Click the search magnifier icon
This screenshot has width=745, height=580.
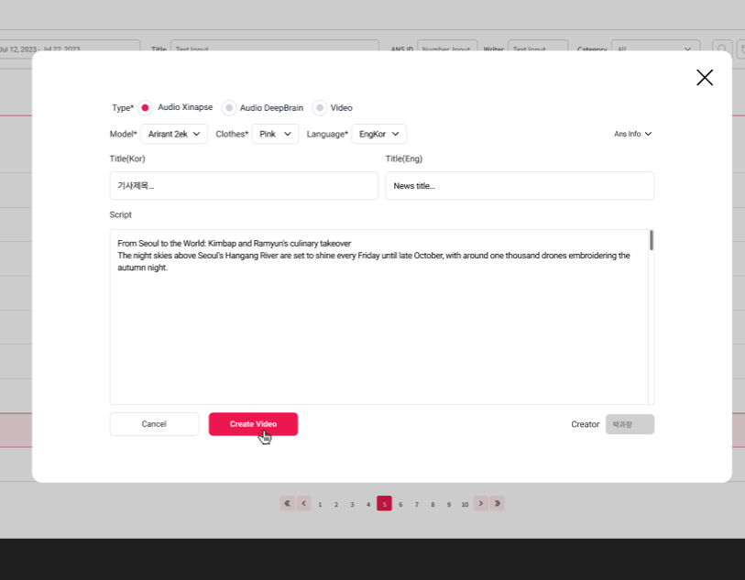(722, 49)
